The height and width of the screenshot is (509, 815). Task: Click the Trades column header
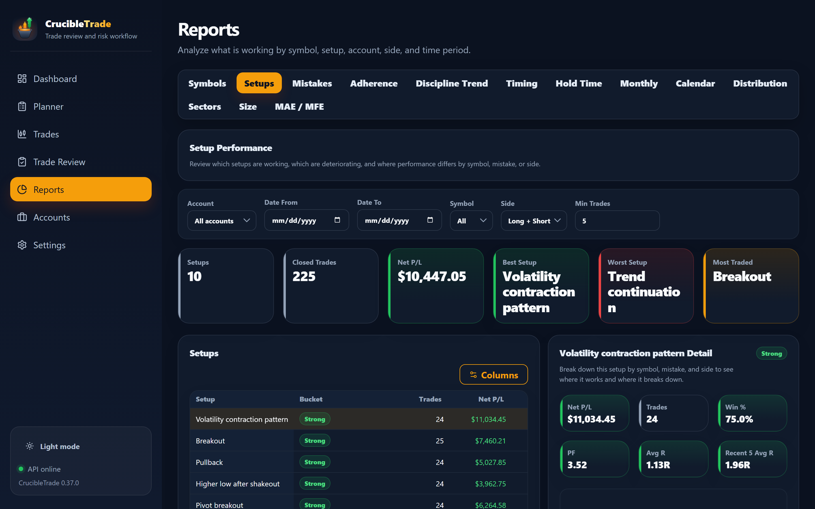[430, 399]
